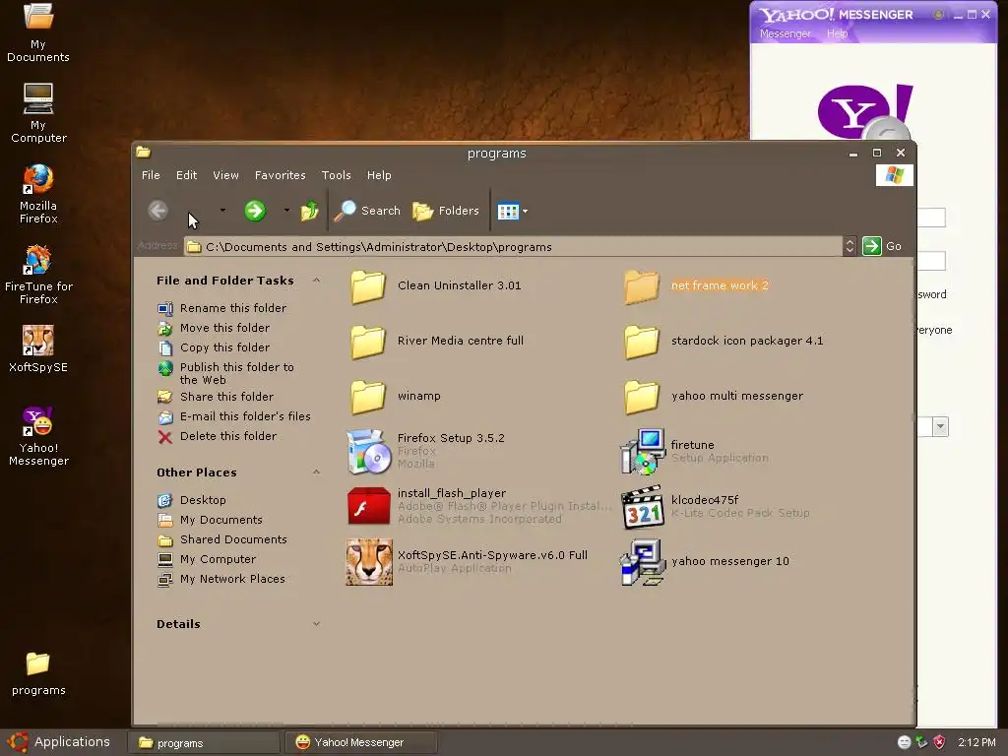Image resolution: width=1008 pixels, height=756 pixels.
Task: Open the Back history dropdown arrow
Action: (x=222, y=211)
